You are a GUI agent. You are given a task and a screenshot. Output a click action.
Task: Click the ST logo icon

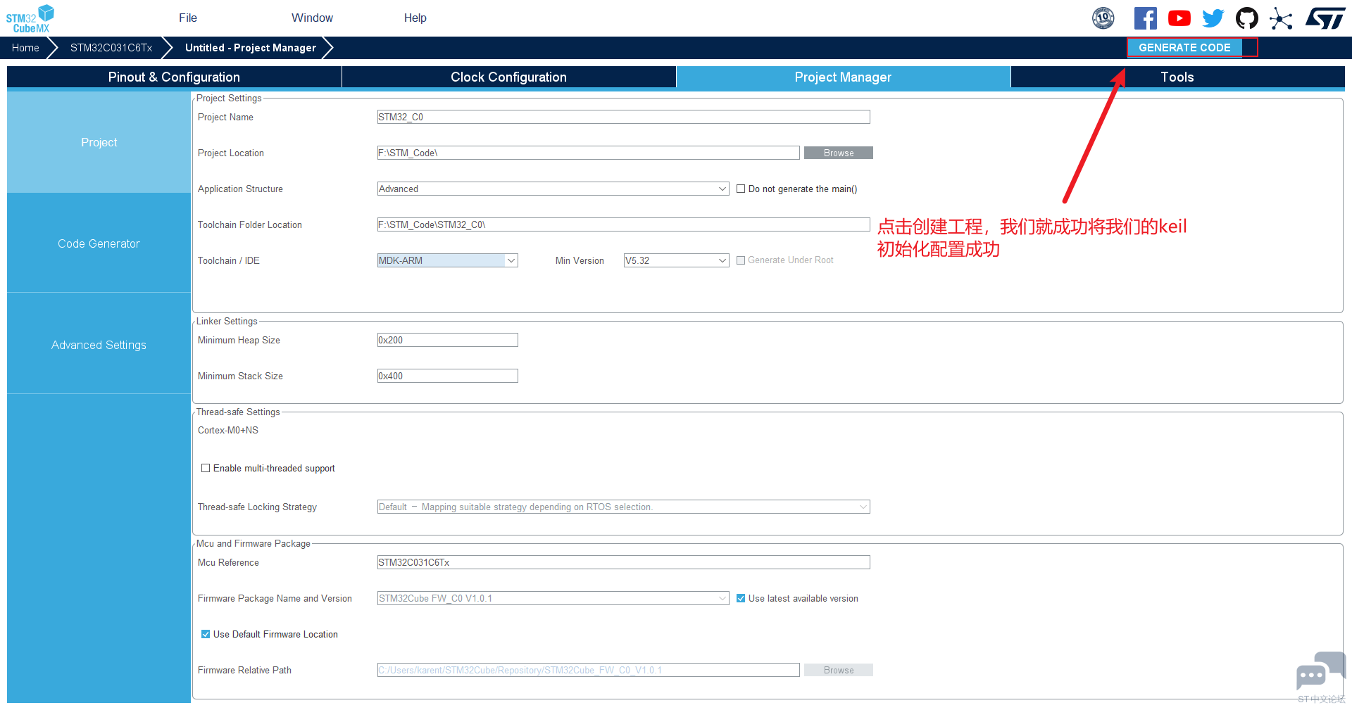coord(1325,18)
